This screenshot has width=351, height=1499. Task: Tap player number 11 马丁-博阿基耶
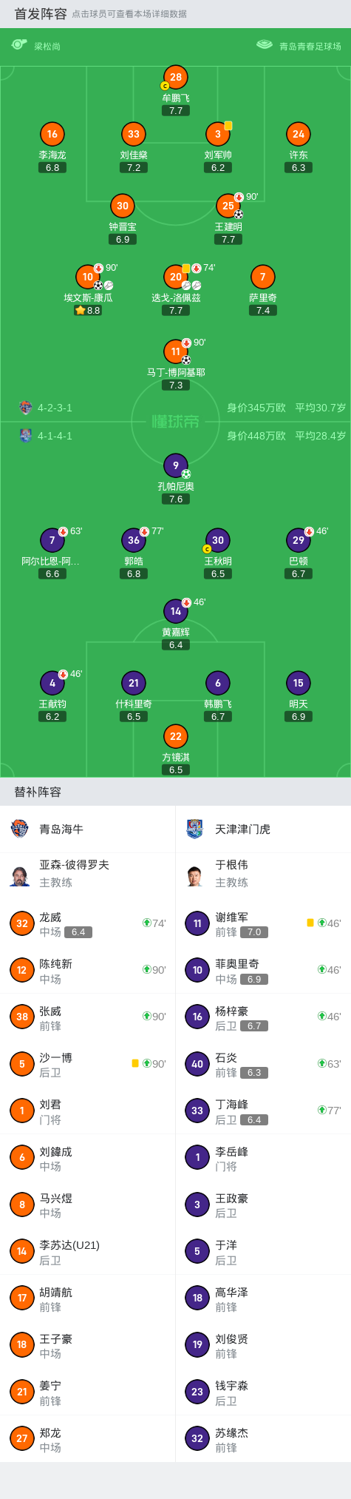[176, 351]
